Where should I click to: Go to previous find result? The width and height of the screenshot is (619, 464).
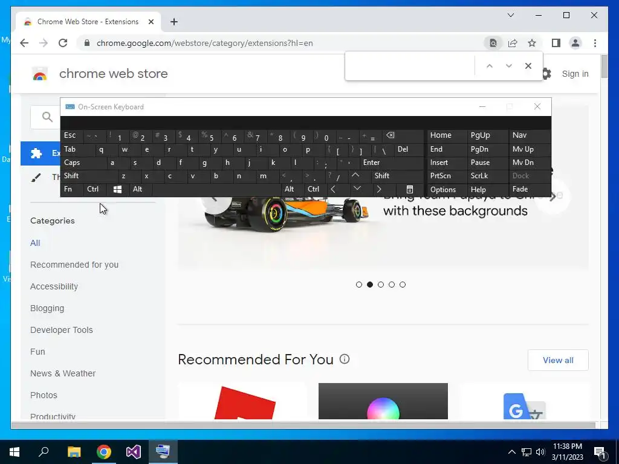click(490, 66)
